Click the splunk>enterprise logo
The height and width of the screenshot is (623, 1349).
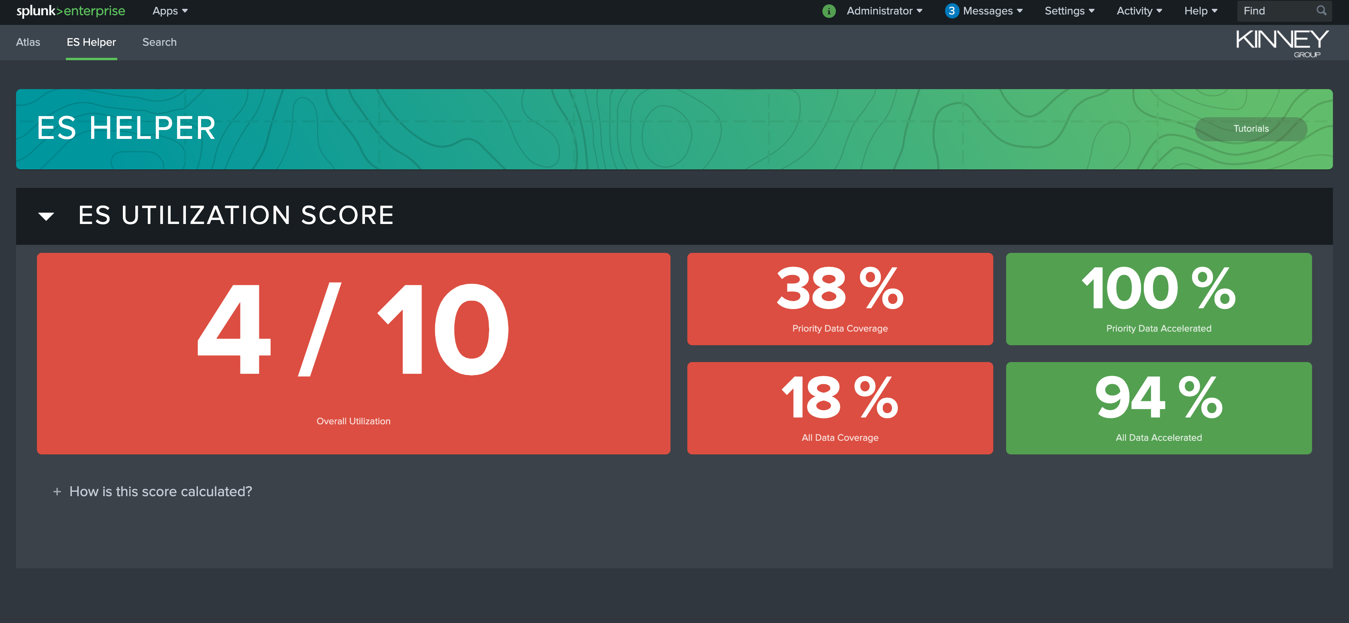click(x=70, y=10)
